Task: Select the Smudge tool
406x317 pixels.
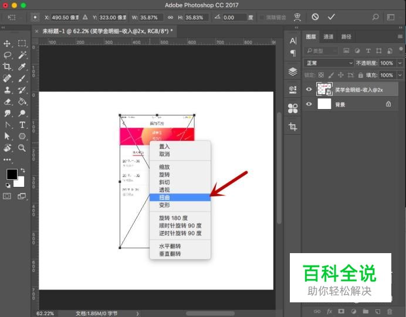Action: point(7,113)
